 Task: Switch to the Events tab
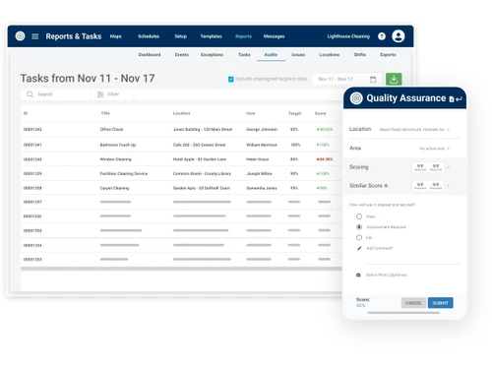[x=182, y=55]
